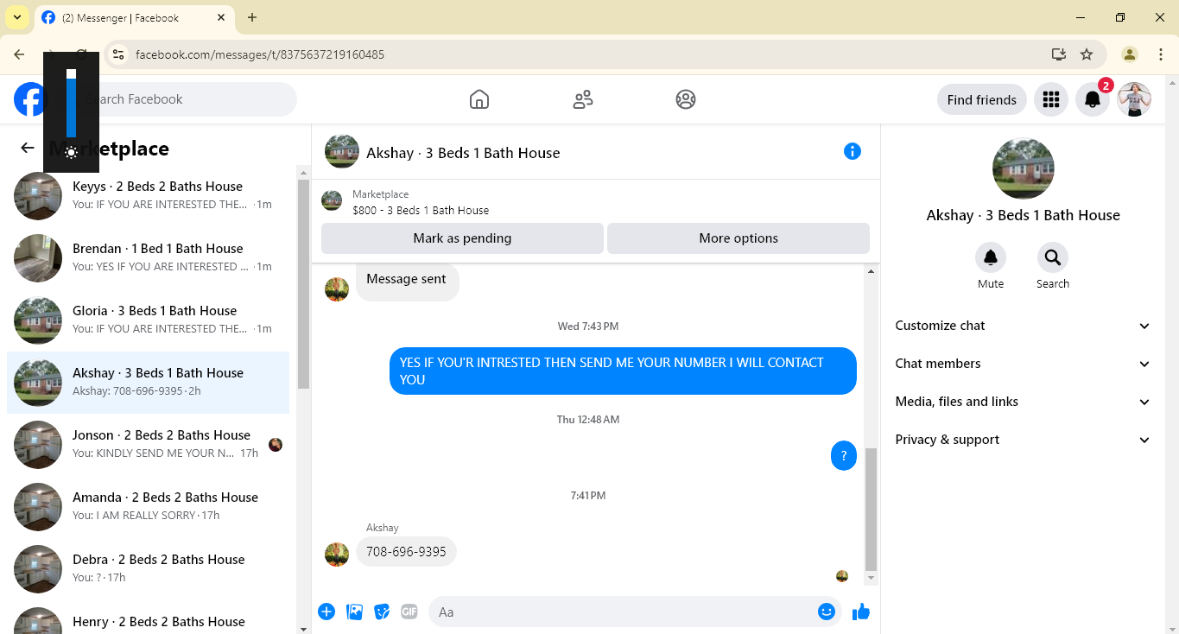The image size is (1179, 634).
Task: Open the Facebook menu grid icon
Action: tap(1051, 99)
